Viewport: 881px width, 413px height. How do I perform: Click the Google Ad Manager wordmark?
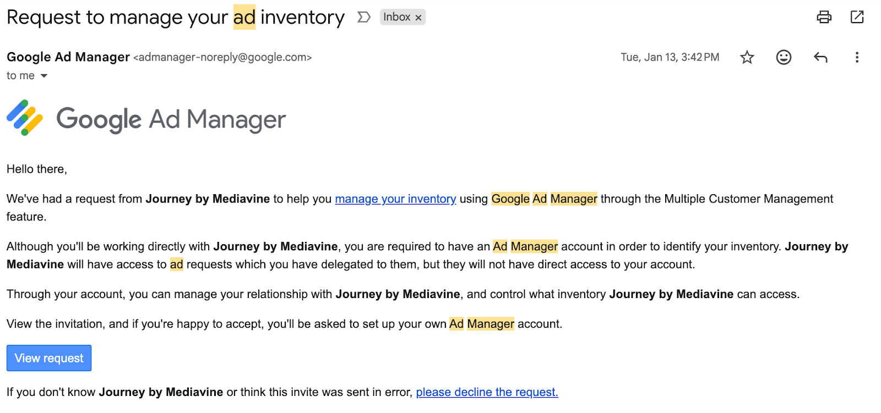[171, 119]
